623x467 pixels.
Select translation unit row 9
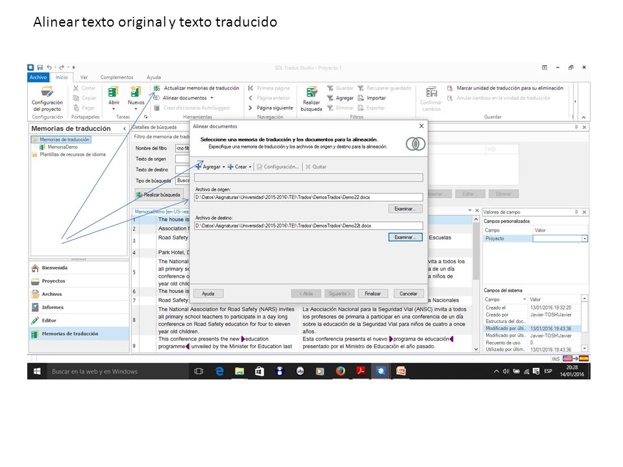[x=302, y=342]
